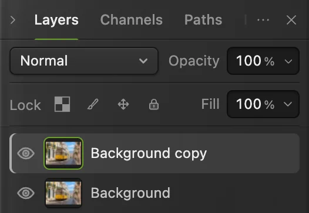
Task: Open the panel options three-dots menu
Action: coord(263,20)
